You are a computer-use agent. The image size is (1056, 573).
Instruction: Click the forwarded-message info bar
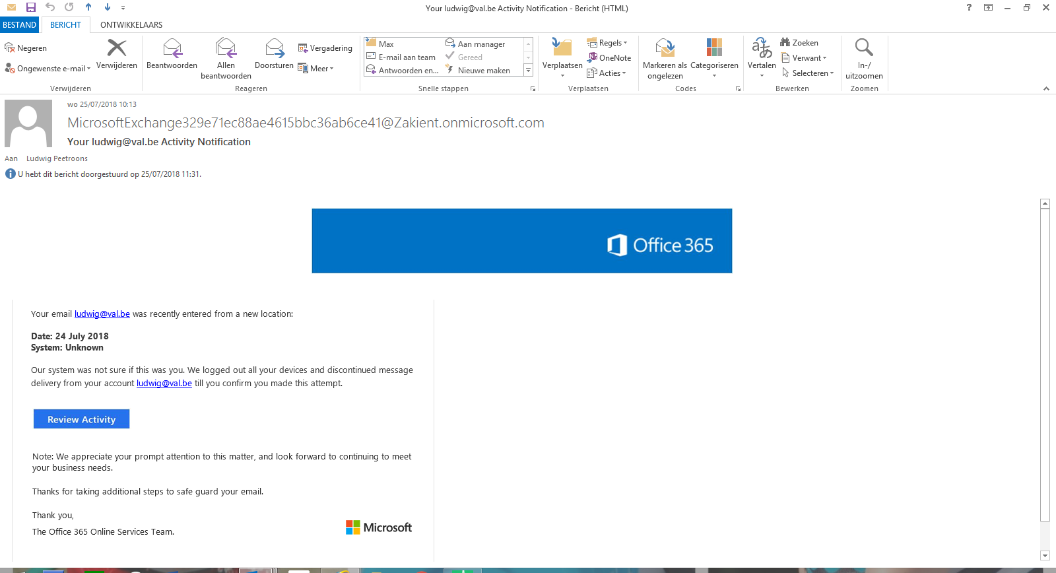103,174
